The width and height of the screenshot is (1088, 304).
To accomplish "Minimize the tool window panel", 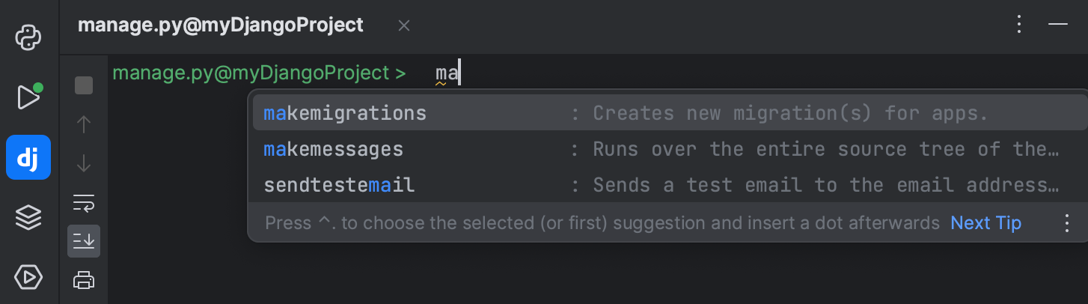I will coord(1057,25).
